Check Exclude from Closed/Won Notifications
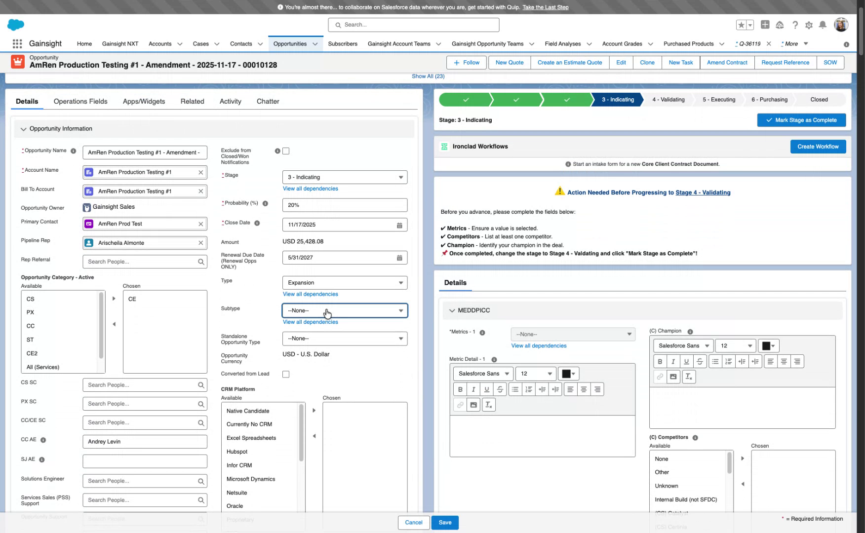The width and height of the screenshot is (865, 533). (x=286, y=151)
